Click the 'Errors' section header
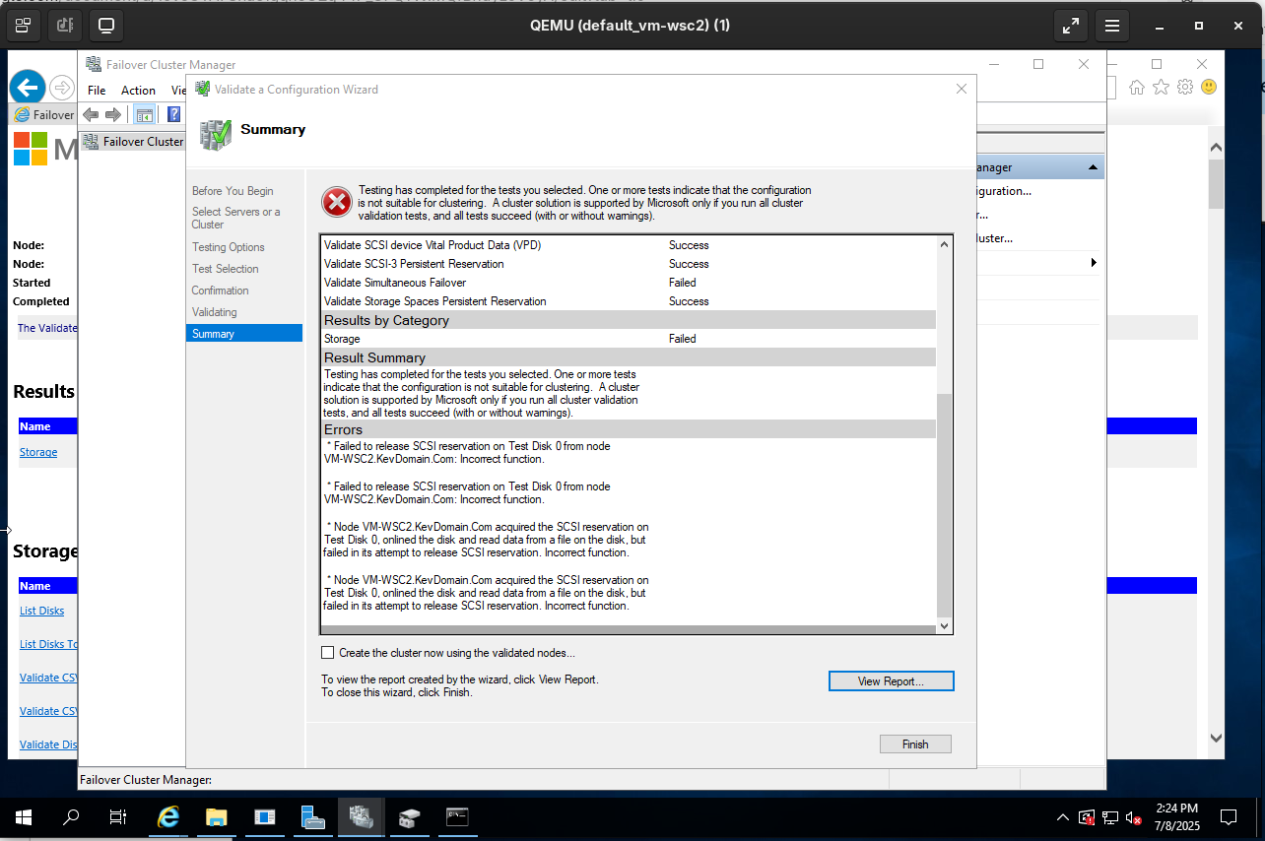The image size is (1265, 841). pos(628,429)
